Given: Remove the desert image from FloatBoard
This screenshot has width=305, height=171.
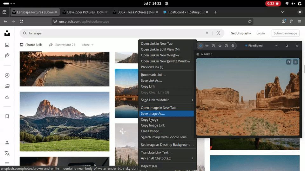Looking at the screenshot, I should click(295, 62).
